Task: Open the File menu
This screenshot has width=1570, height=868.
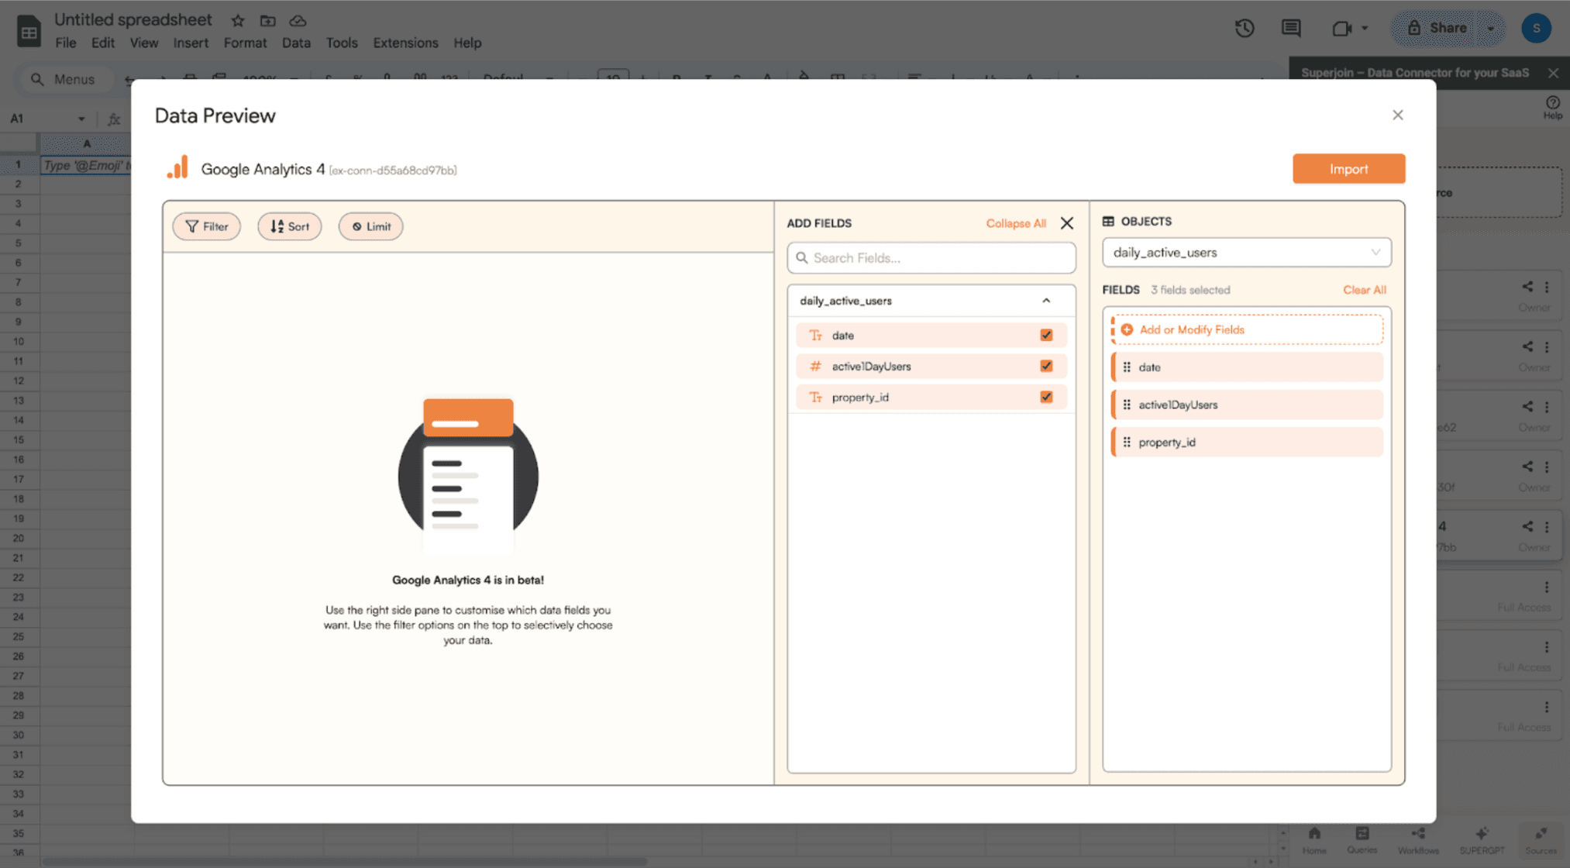Action: (65, 43)
